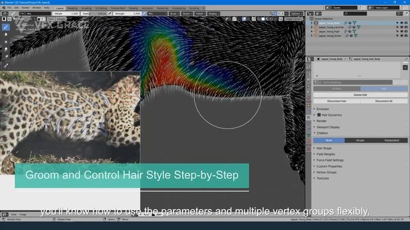Enable solid viewport shading
Viewport: 410px width, 230px height.
click(263, 19)
